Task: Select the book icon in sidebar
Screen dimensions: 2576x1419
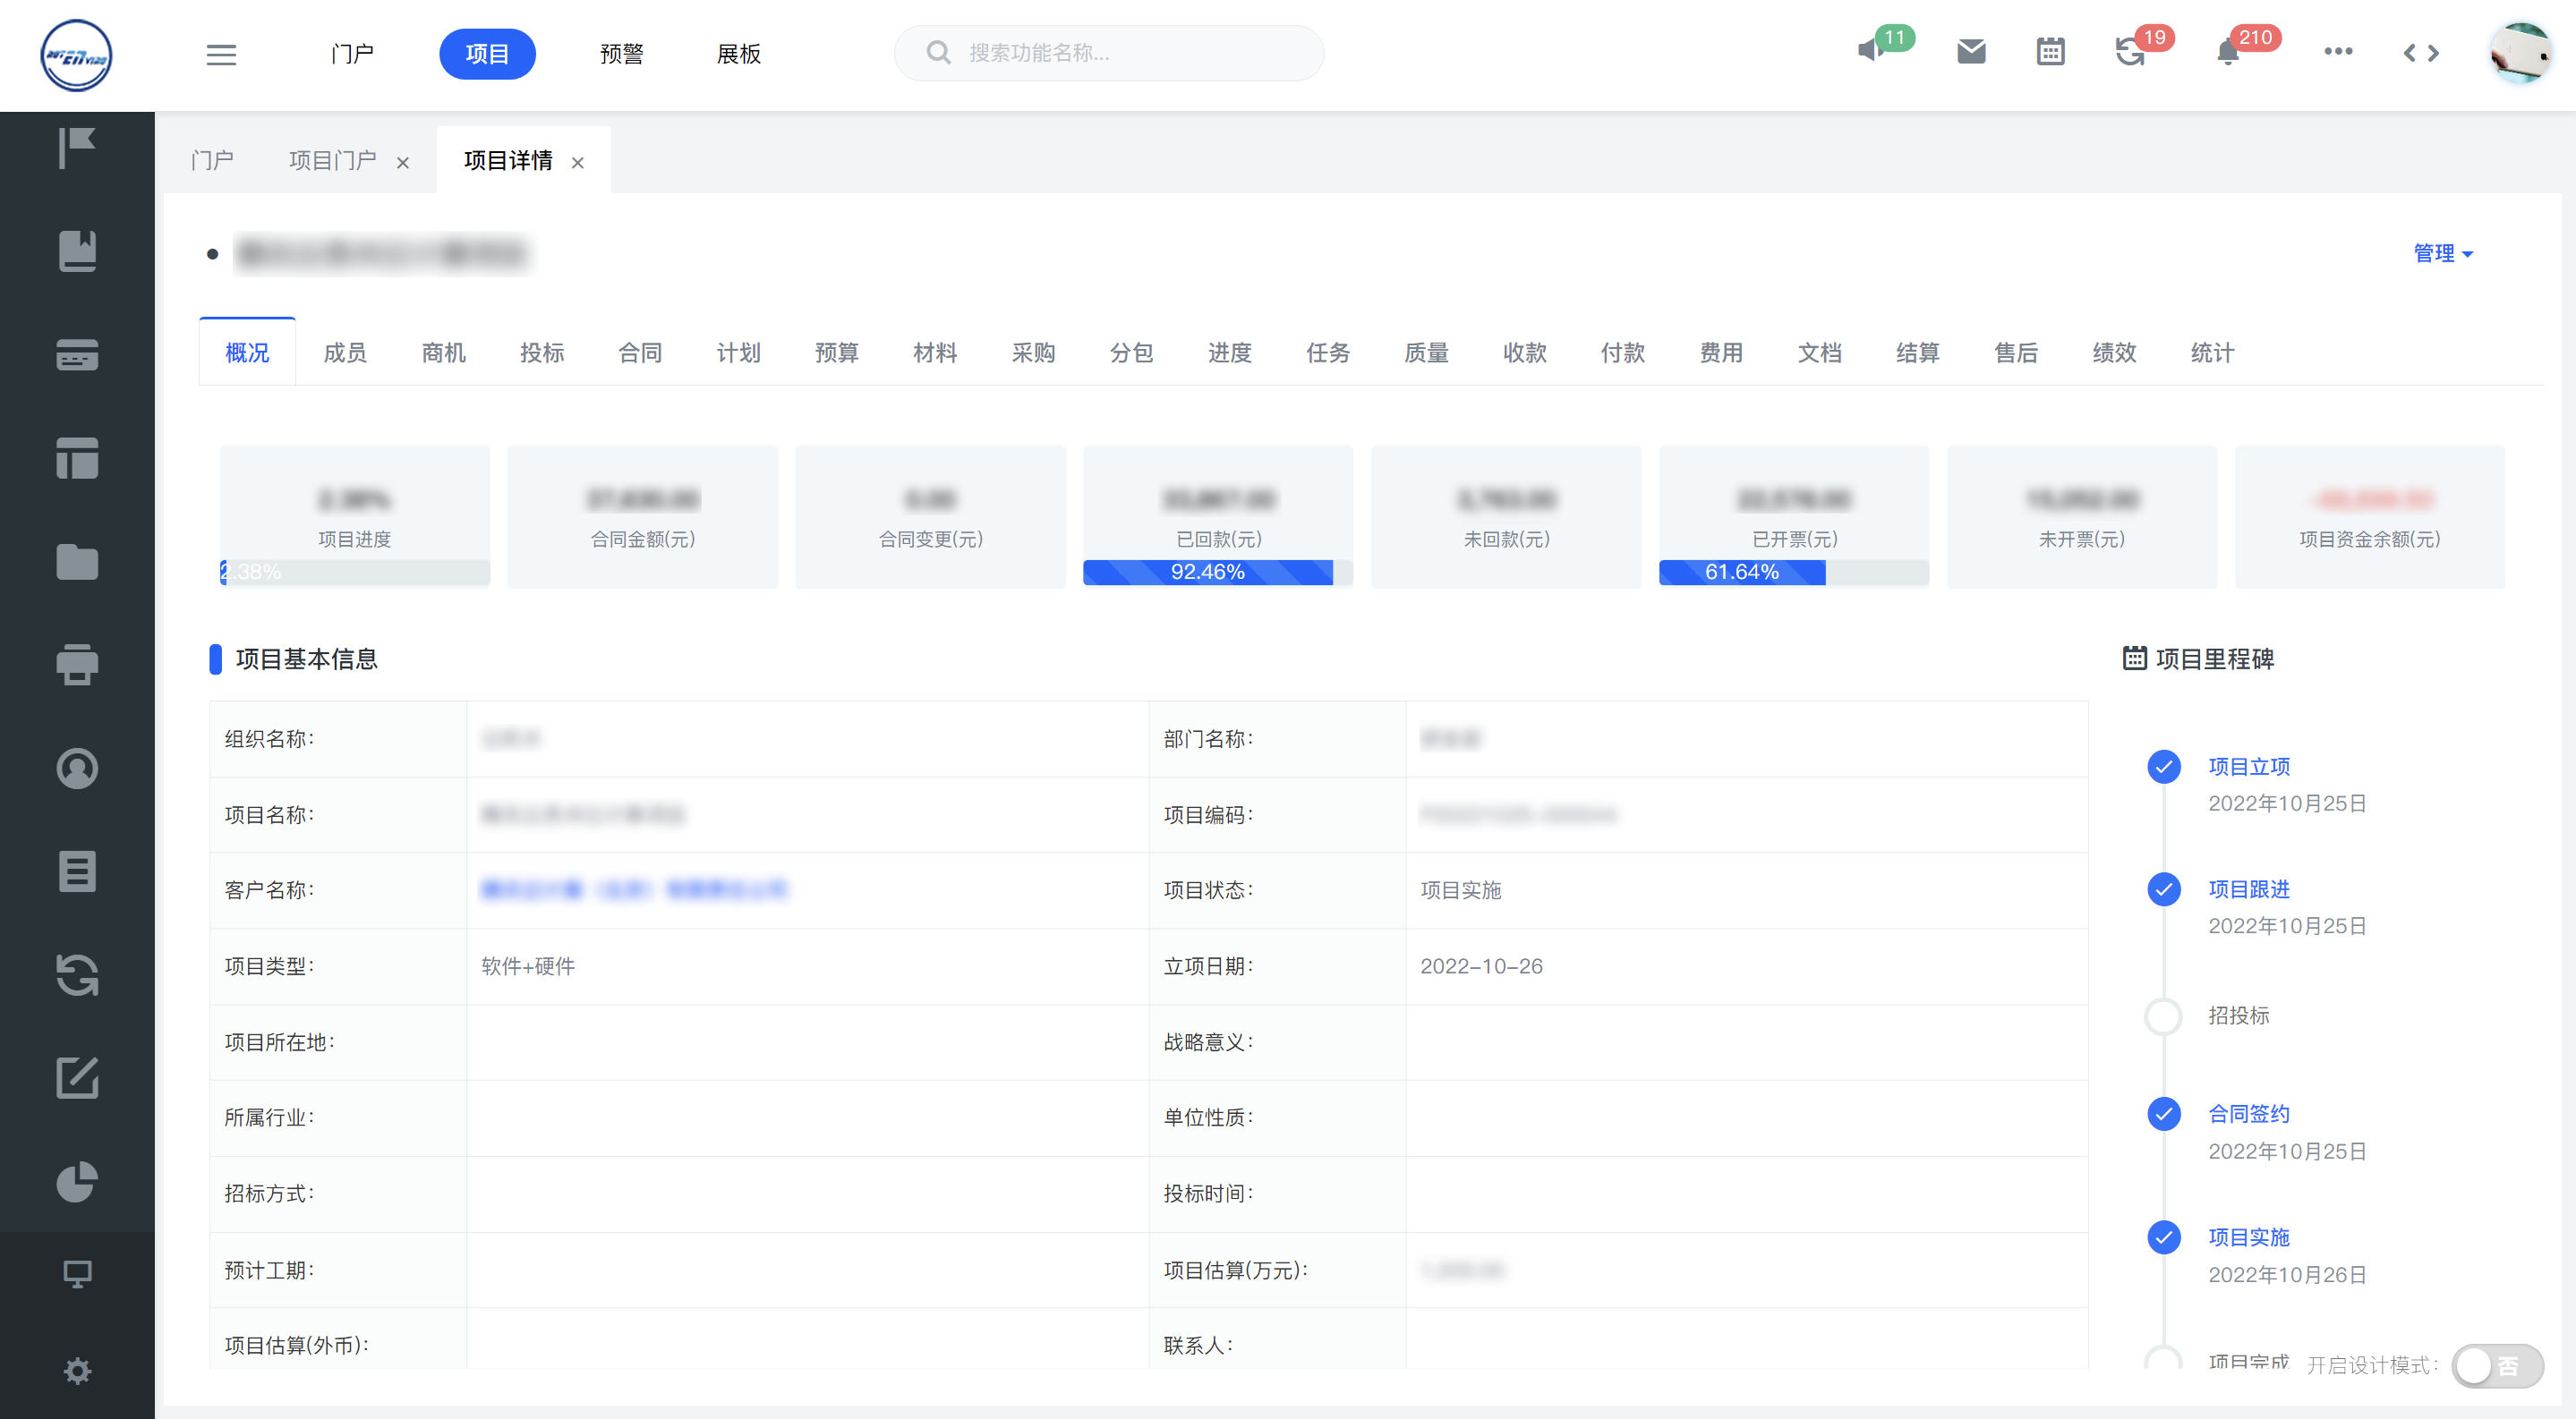Action: pyautogui.click(x=76, y=251)
